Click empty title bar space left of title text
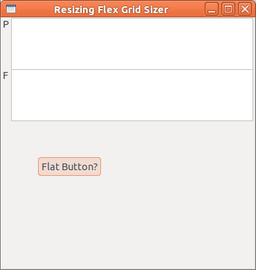This screenshot has height=270, width=256. tap(35, 9)
